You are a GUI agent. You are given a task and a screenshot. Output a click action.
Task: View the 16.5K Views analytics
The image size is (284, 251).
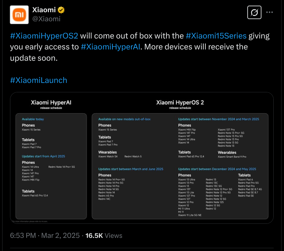click(x=104, y=235)
